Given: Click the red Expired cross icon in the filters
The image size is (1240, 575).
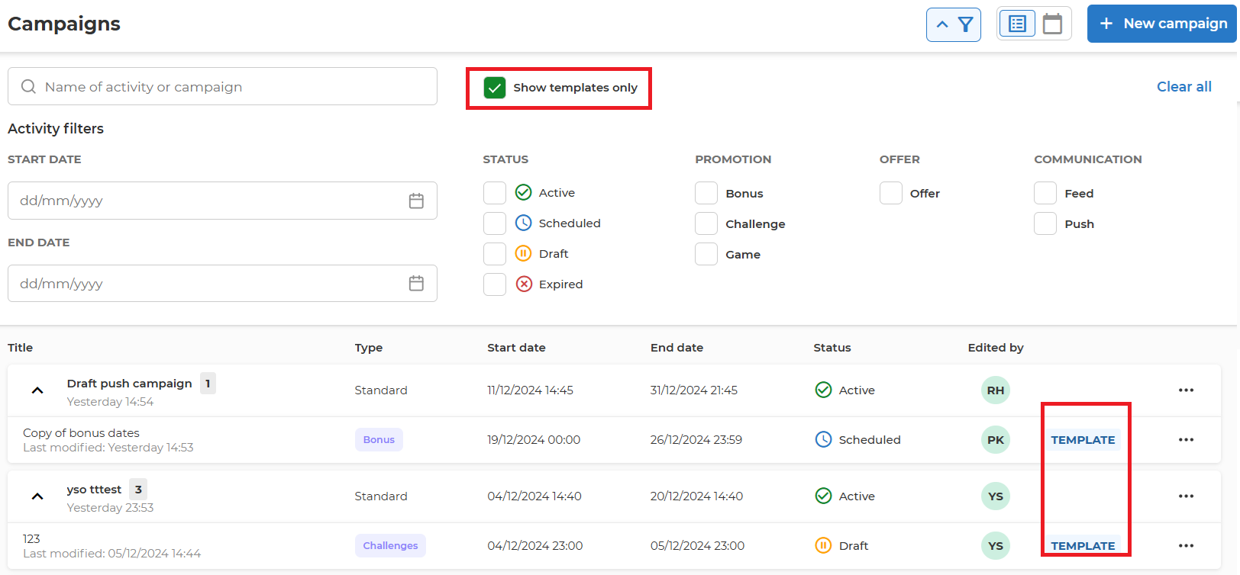Looking at the screenshot, I should (x=524, y=284).
